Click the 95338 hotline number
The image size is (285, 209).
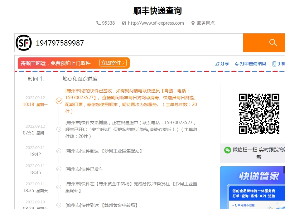108,23
